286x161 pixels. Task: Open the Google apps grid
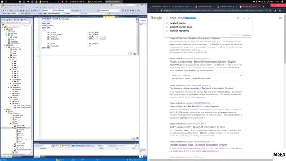[280, 18]
